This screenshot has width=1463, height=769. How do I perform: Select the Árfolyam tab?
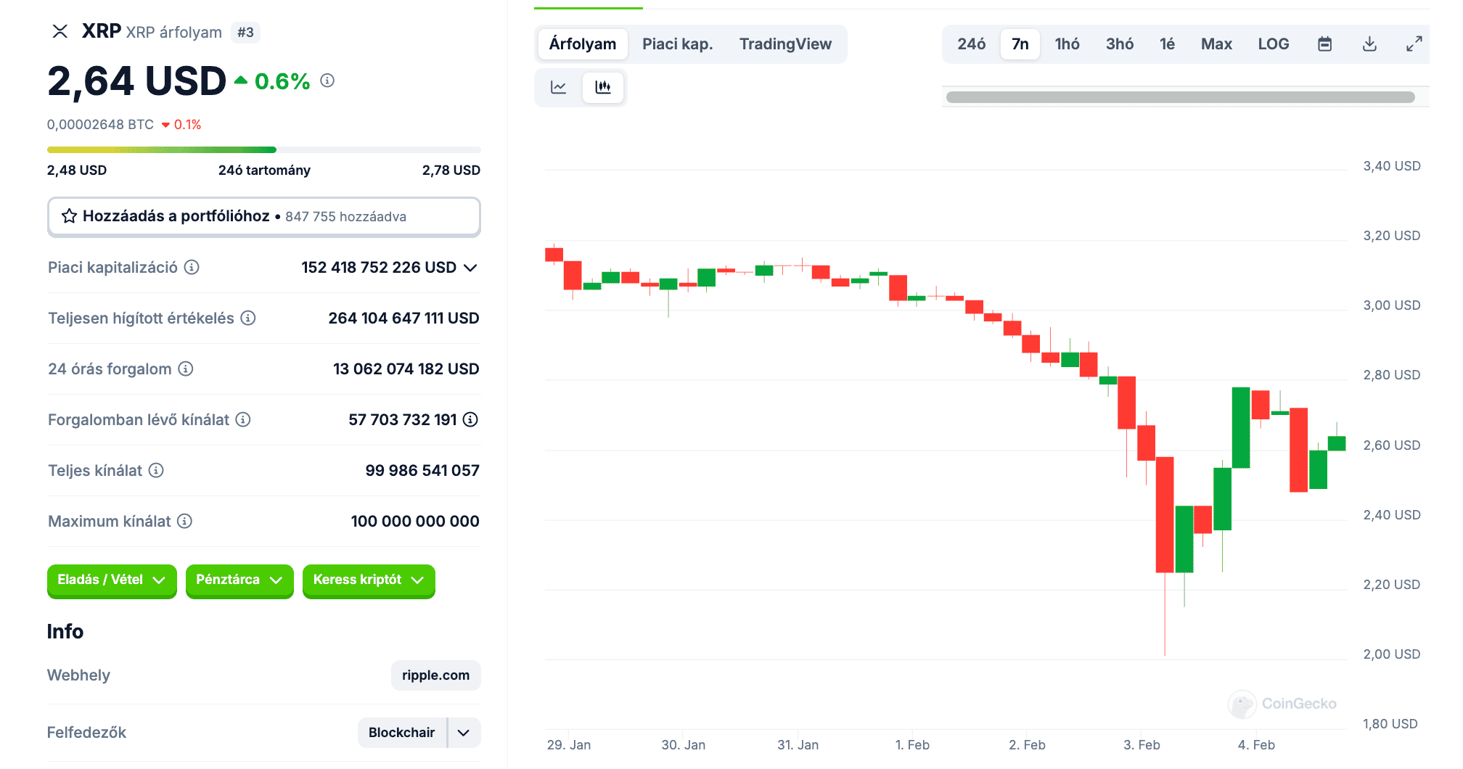click(583, 44)
